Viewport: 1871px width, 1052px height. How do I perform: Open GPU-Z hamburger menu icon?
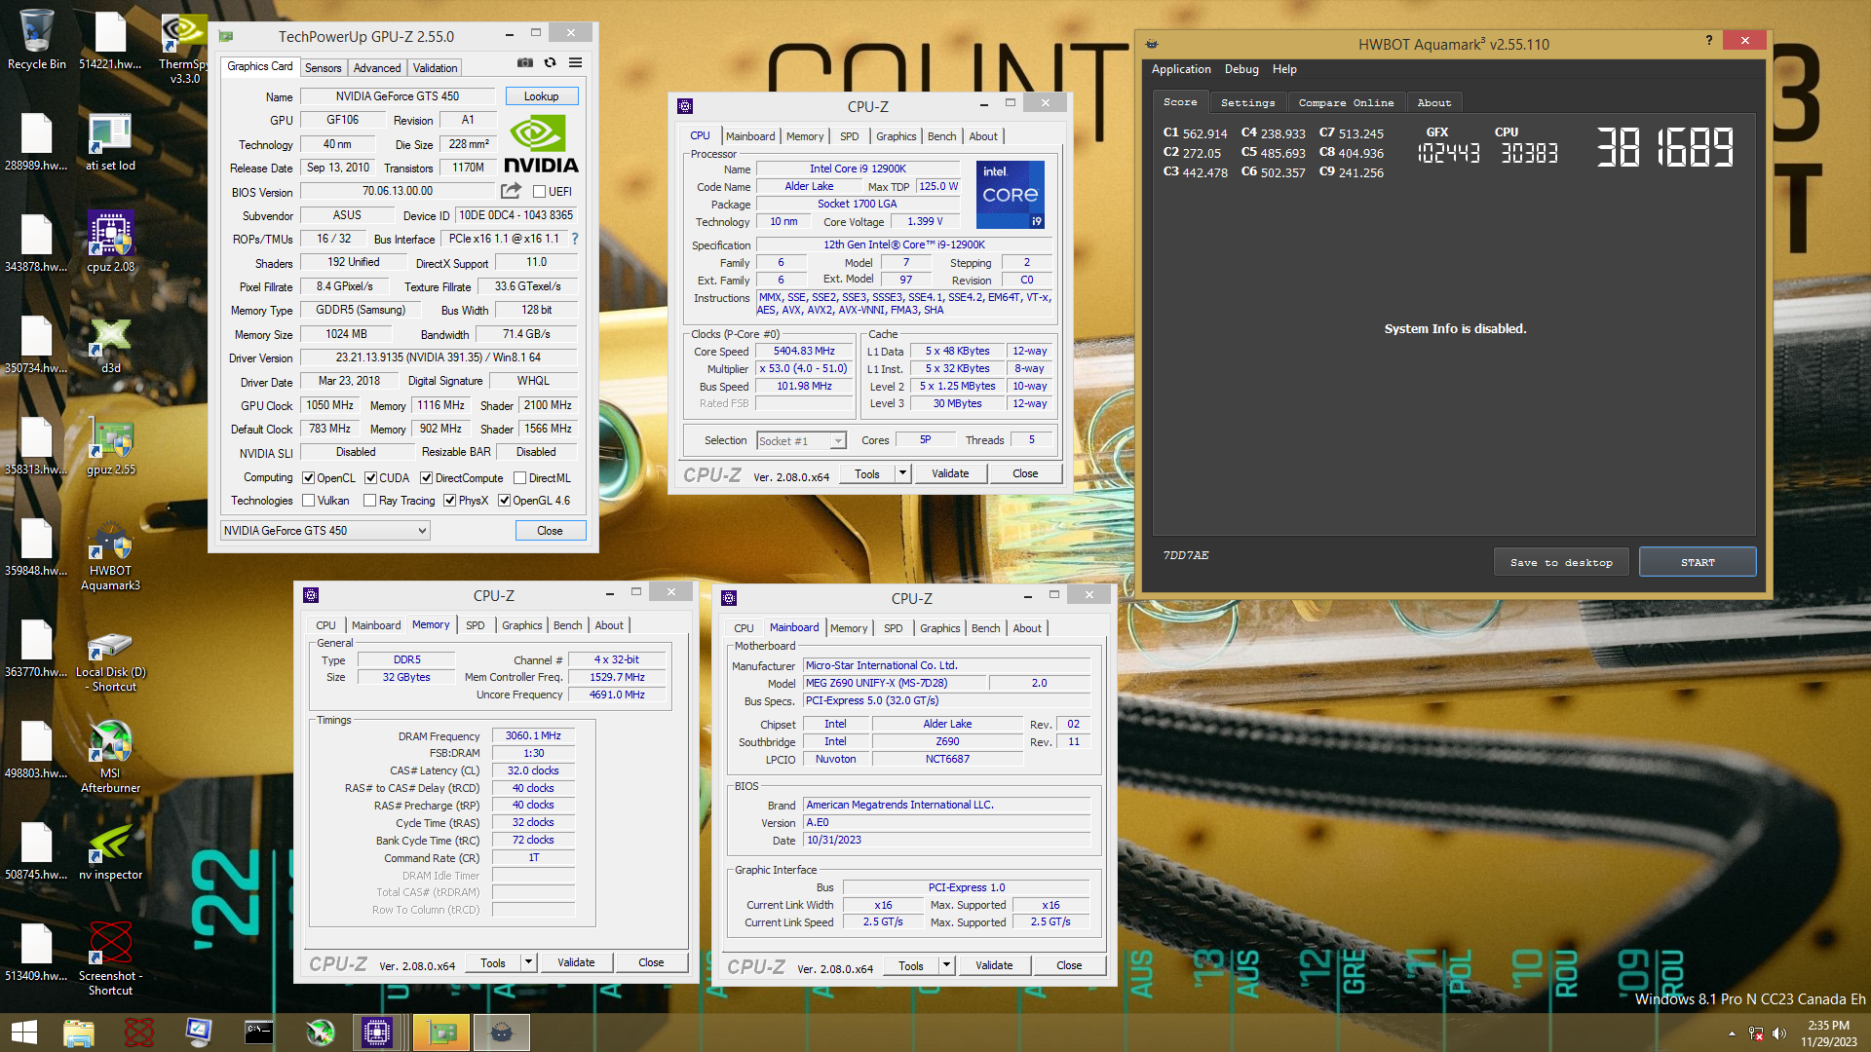[576, 62]
